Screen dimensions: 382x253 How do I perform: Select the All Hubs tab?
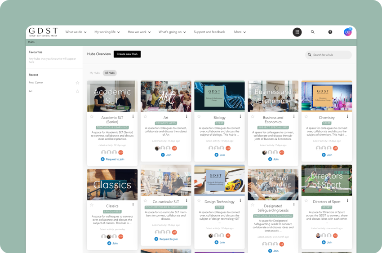point(109,73)
